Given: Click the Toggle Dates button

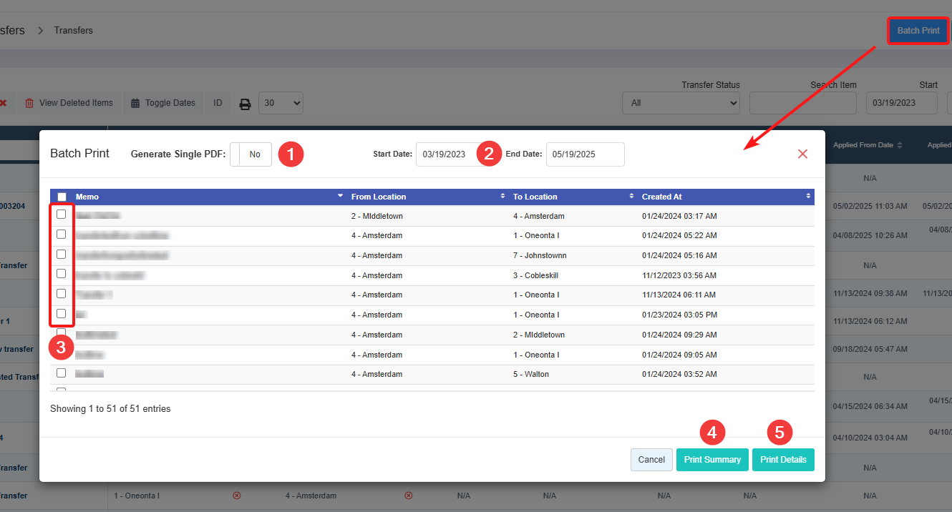Looking at the screenshot, I should [x=163, y=103].
